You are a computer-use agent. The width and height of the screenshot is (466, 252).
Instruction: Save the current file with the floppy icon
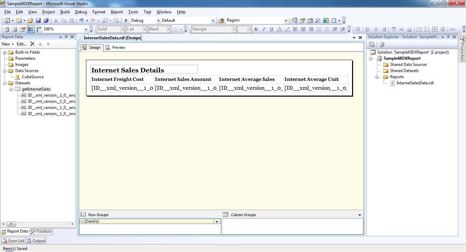click(x=38, y=20)
